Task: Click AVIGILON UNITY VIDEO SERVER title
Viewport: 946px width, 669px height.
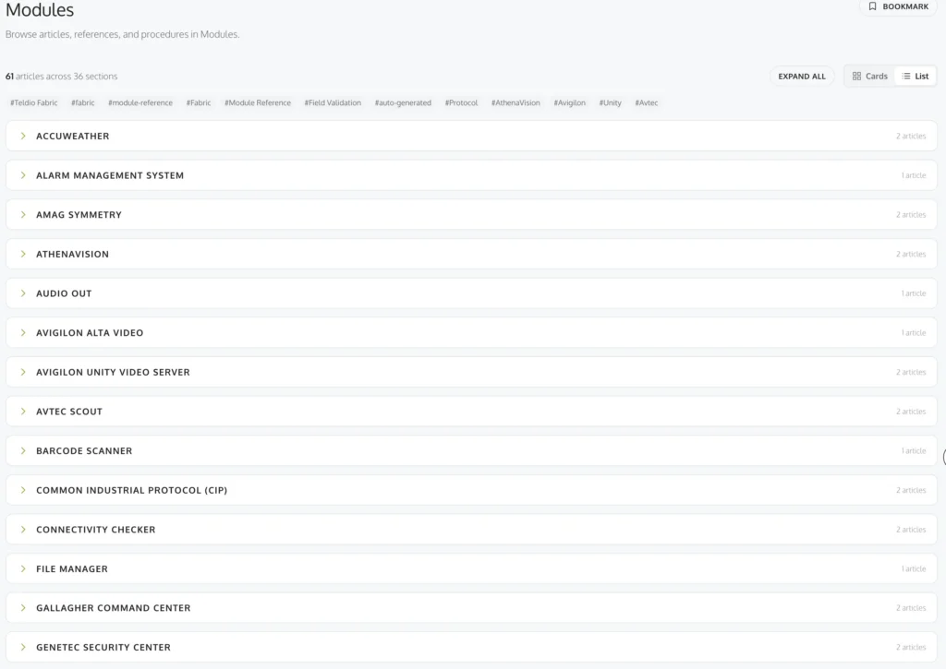Action: click(x=113, y=373)
